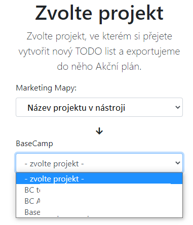Click the word "TODO" in the description
193x225 pixels.
[x=89, y=51]
